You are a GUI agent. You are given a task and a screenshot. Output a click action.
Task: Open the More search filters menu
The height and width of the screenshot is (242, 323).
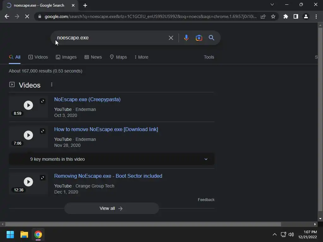click(141, 57)
